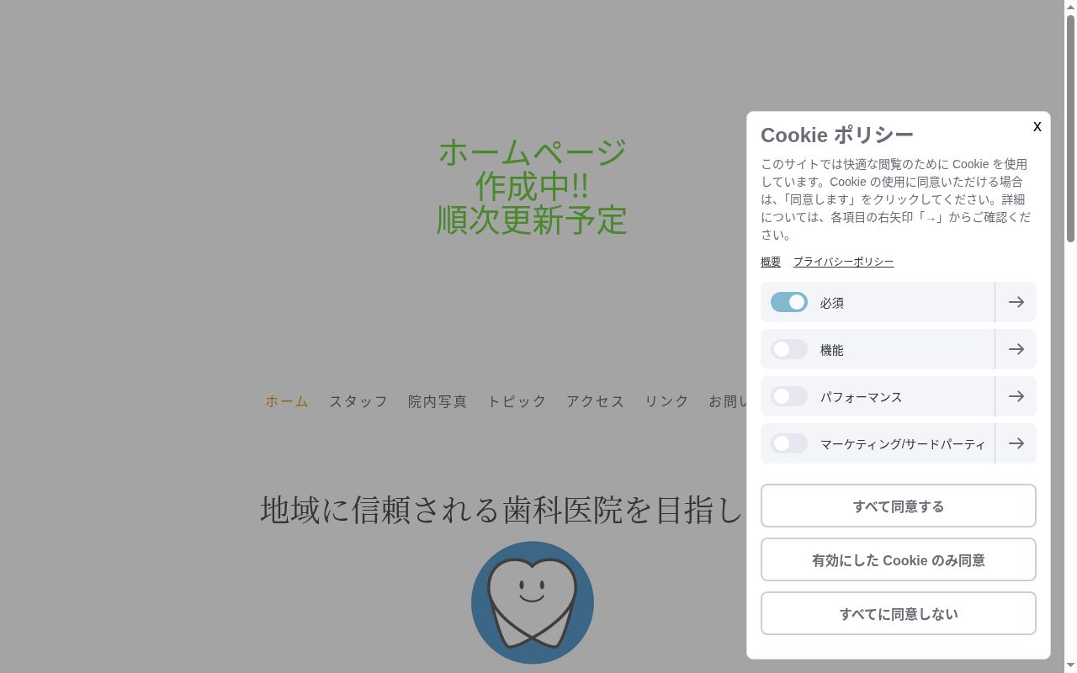The width and height of the screenshot is (1077, 673).
Task: Click 有効にした Cookie のみ同意 button
Action: click(899, 559)
